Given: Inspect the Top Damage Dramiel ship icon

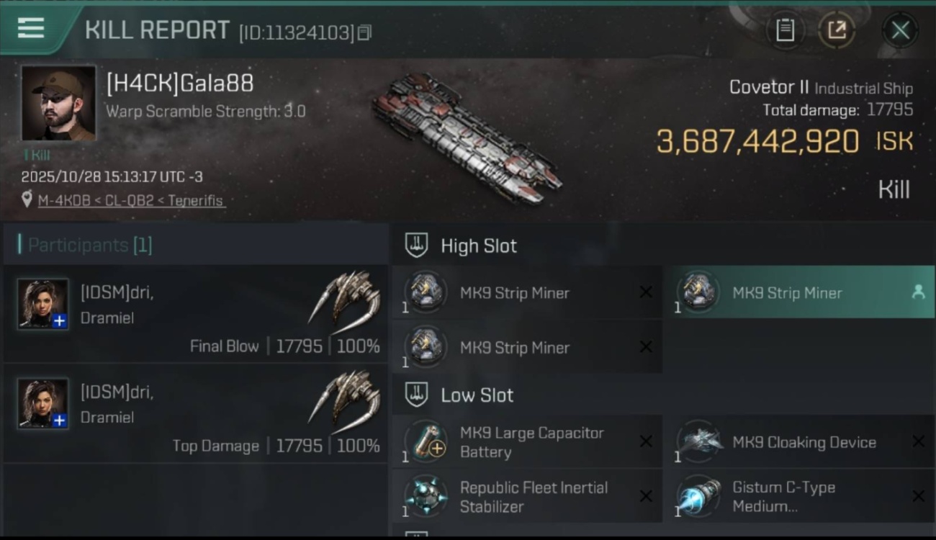Looking at the screenshot, I should [x=345, y=402].
